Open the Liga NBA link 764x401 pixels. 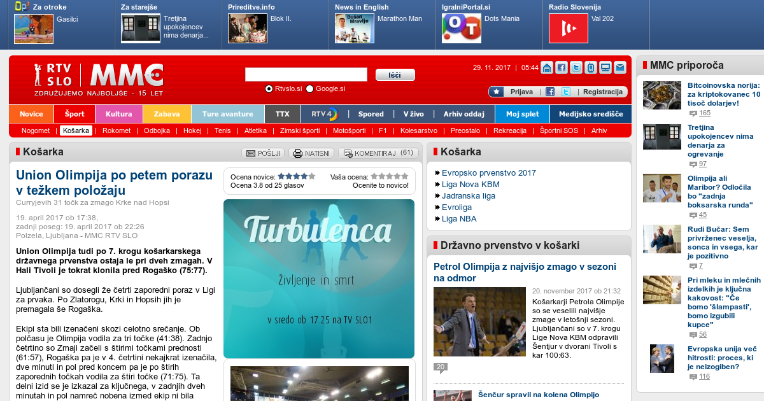click(x=459, y=219)
